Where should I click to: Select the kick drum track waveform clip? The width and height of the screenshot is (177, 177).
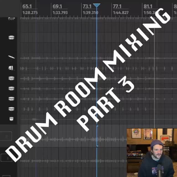pyautogui.click(x=98, y=69)
